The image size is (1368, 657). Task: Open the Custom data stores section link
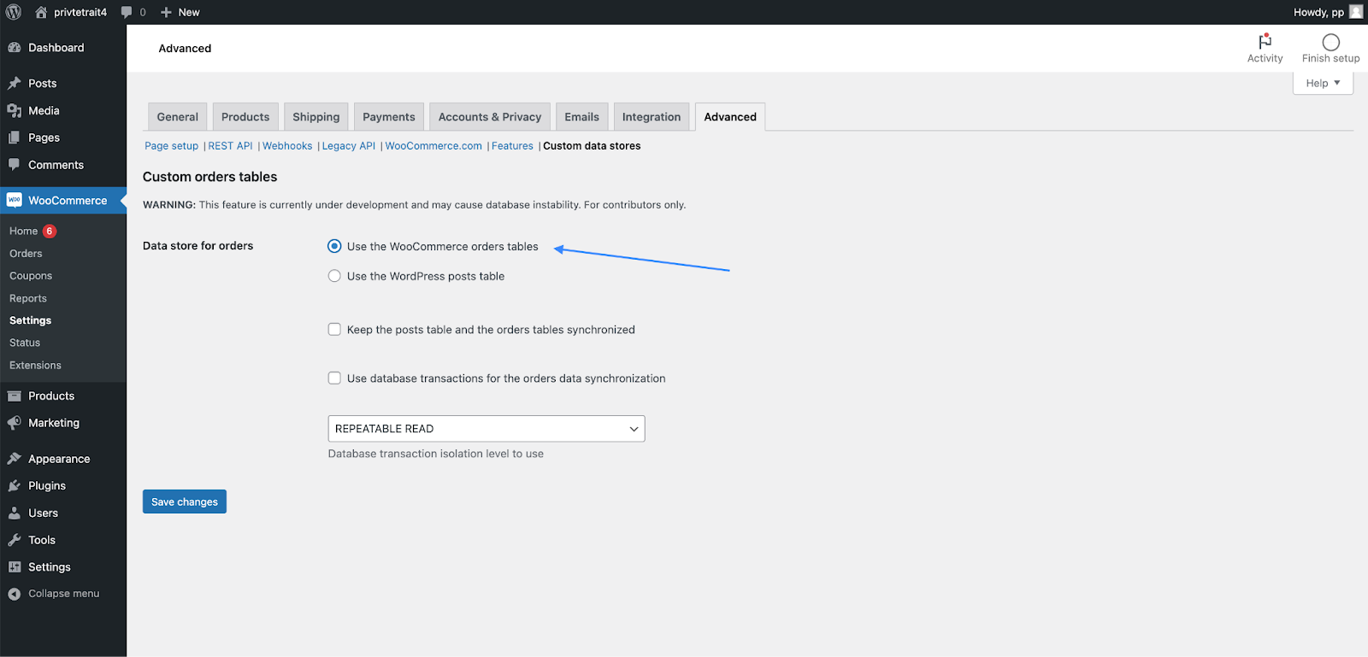592,146
